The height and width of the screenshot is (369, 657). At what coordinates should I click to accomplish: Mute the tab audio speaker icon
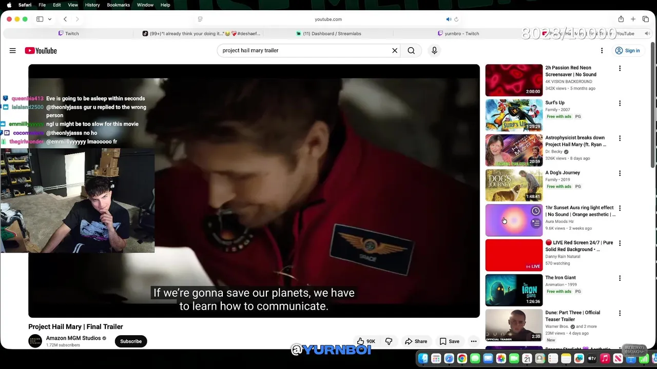pyautogui.click(x=448, y=19)
